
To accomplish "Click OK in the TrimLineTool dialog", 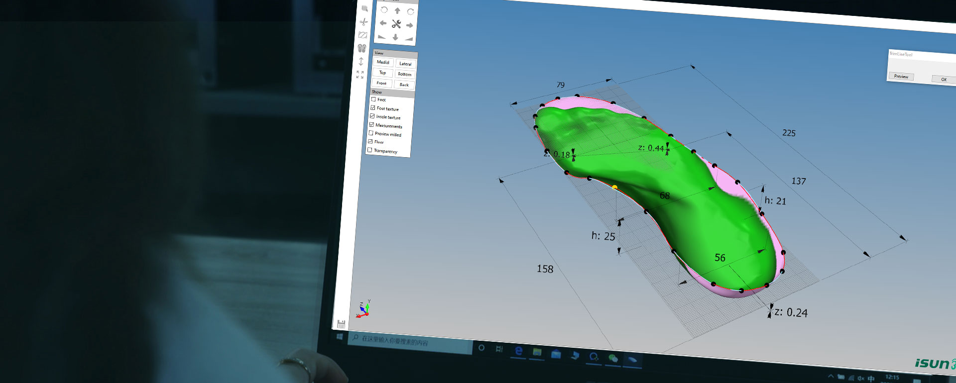I will (943, 79).
